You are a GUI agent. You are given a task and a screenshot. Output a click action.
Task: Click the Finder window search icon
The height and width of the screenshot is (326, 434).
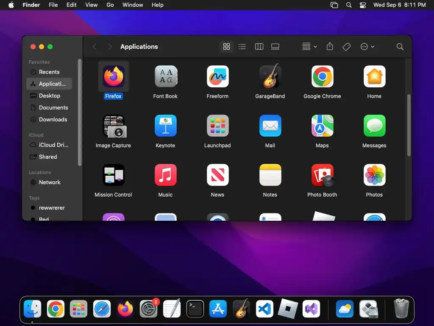point(400,47)
